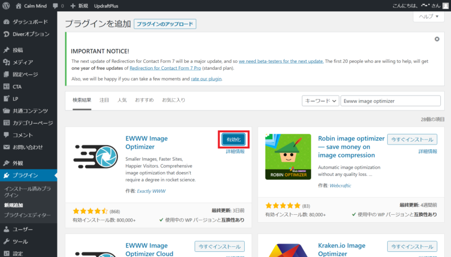451x257 pixels.
Task: Click the Tools wrench icon
Action: coord(6,241)
